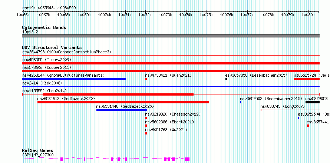This screenshot has height=163, width=330.
Task: Click the black esv3657358 marker
Action: 226,79
